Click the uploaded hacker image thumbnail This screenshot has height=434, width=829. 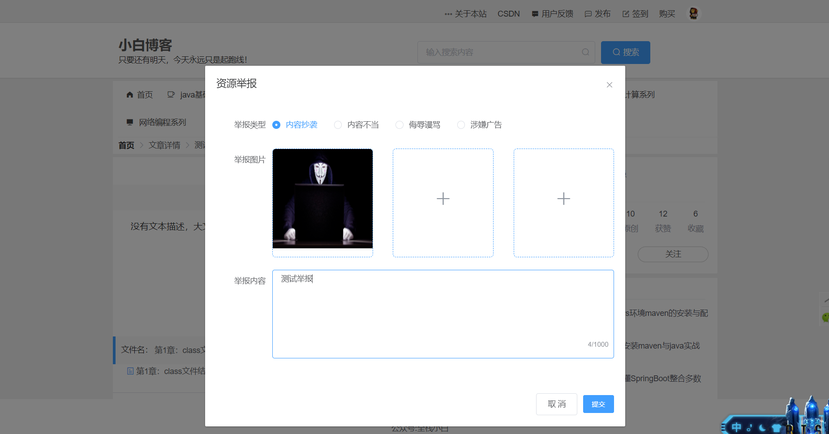[322, 199]
